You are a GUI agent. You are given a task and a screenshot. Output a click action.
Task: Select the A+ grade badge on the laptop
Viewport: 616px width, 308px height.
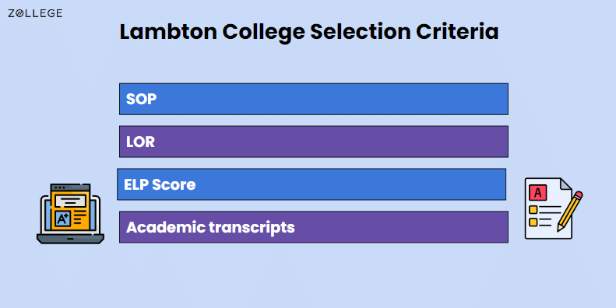[62, 219]
